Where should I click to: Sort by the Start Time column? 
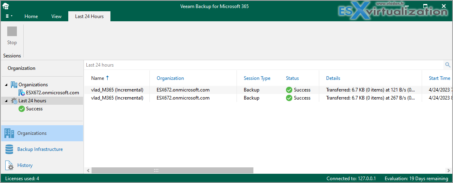point(439,78)
